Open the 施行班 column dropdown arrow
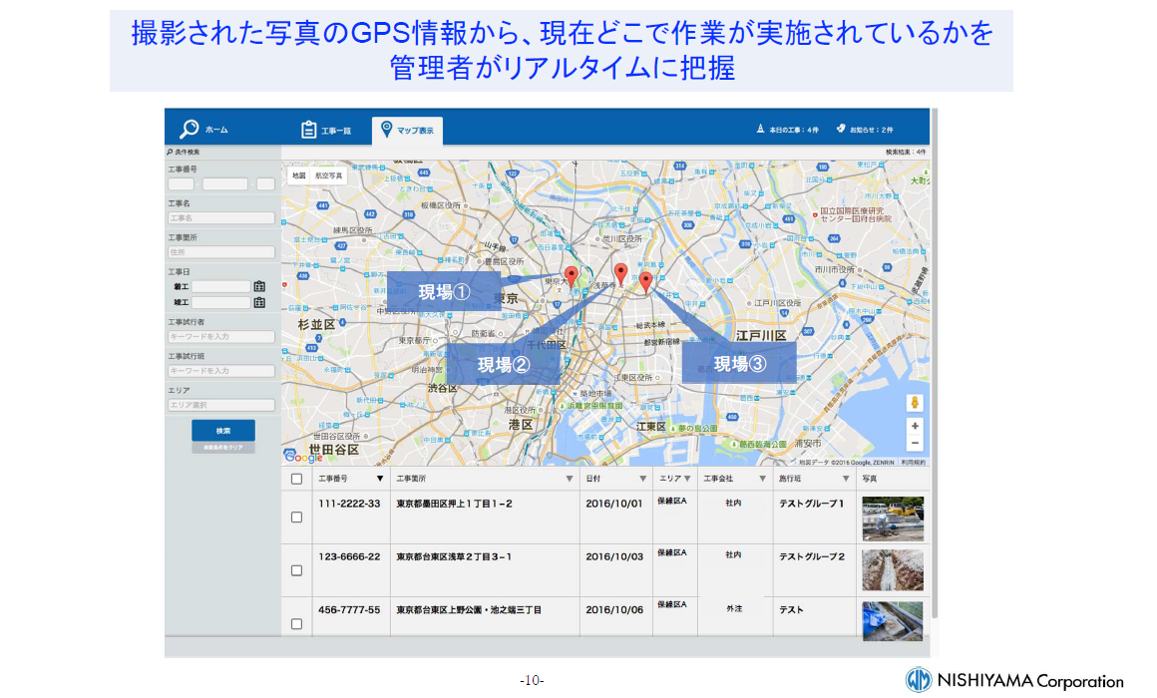Viewport: 1157px width, 698px height. (846, 479)
